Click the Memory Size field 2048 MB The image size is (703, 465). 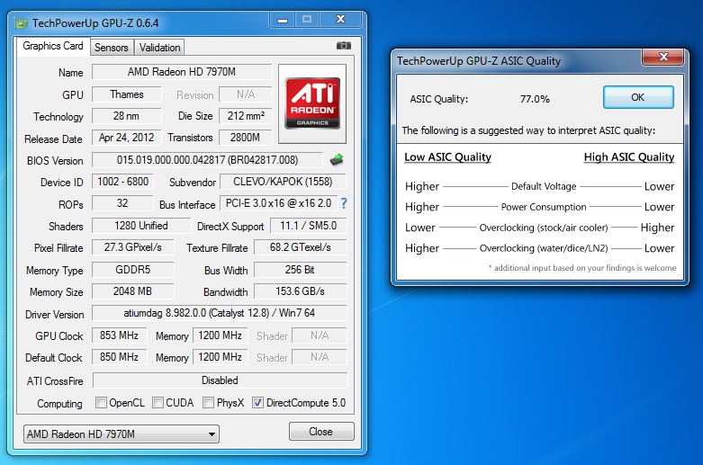coord(132,291)
